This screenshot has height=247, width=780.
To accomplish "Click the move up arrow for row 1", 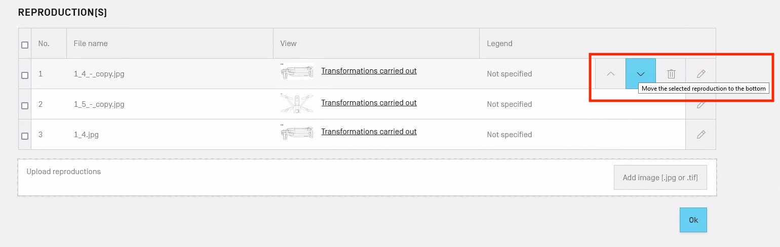I will (610, 74).
